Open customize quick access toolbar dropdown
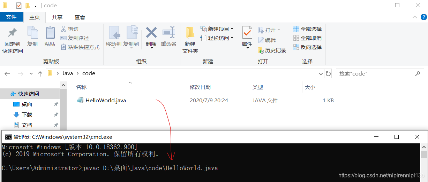This screenshot has height=182, width=428. pos(36,6)
